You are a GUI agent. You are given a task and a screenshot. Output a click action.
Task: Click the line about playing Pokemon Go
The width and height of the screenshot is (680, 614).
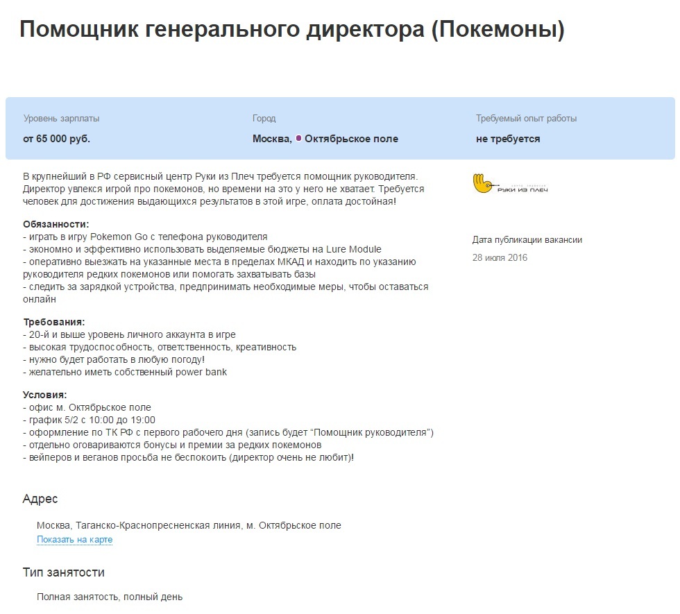click(x=145, y=237)
